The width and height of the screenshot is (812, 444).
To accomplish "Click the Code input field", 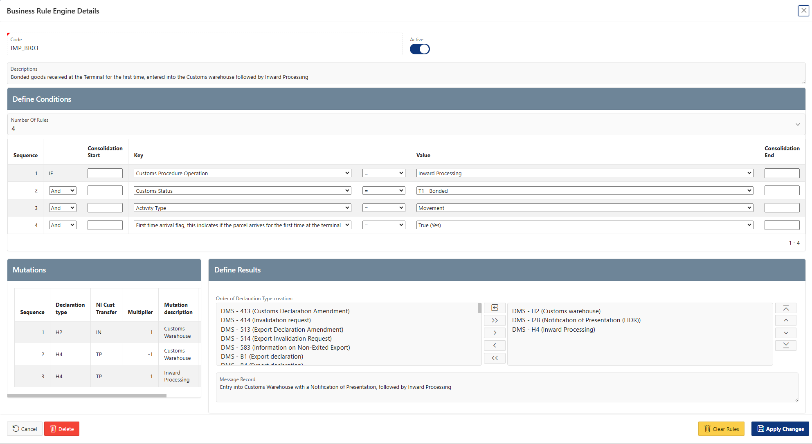I will pyautogui.click(x=205, y=44).
